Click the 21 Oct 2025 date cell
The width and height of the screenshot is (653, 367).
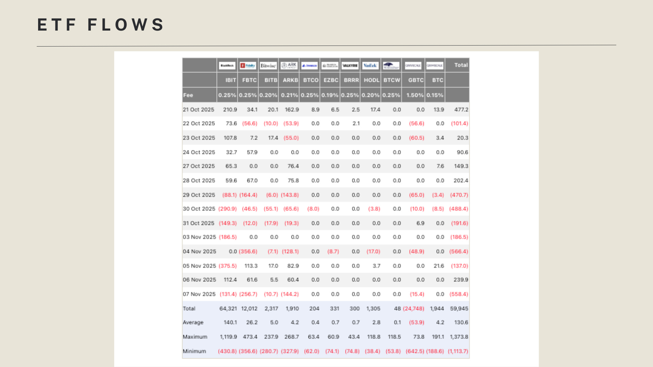pyautogui.click(x=199, y=110)
